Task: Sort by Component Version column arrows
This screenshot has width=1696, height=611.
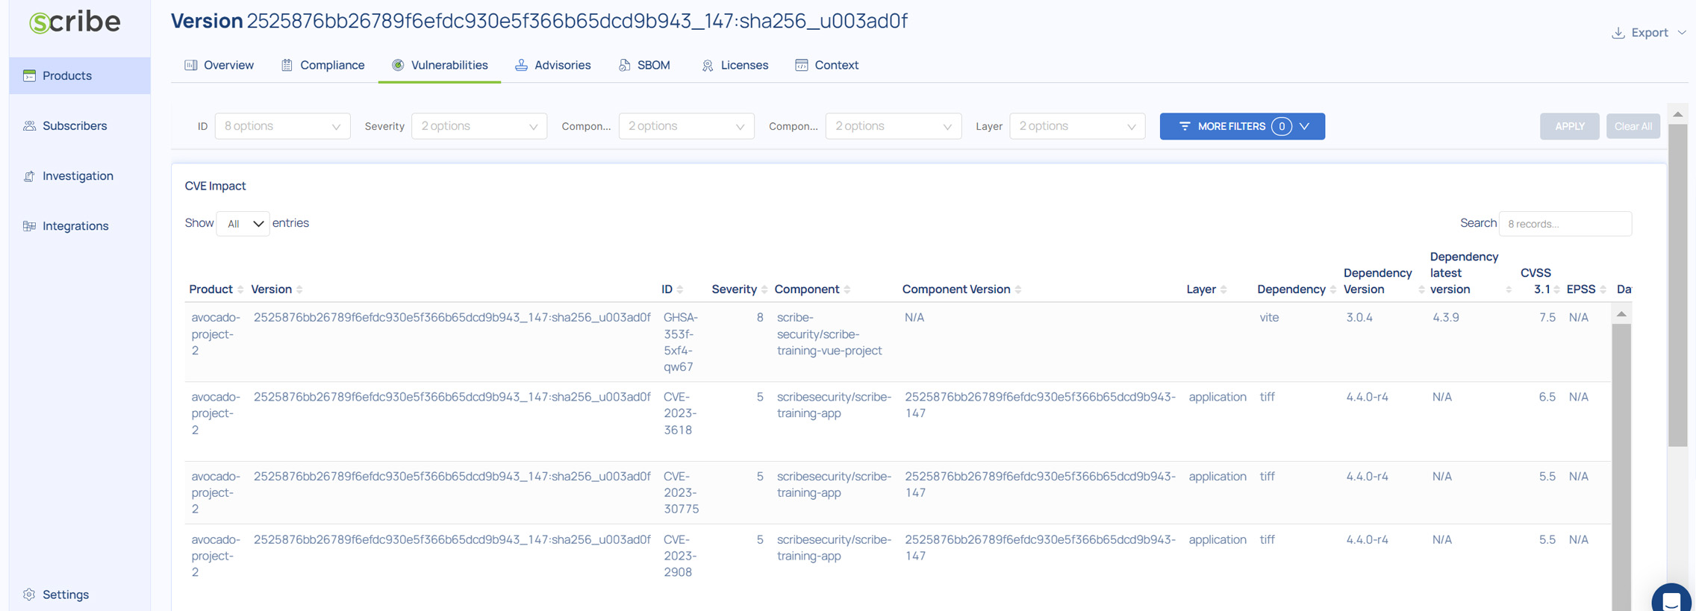Action: click(x=1018, y=289)
